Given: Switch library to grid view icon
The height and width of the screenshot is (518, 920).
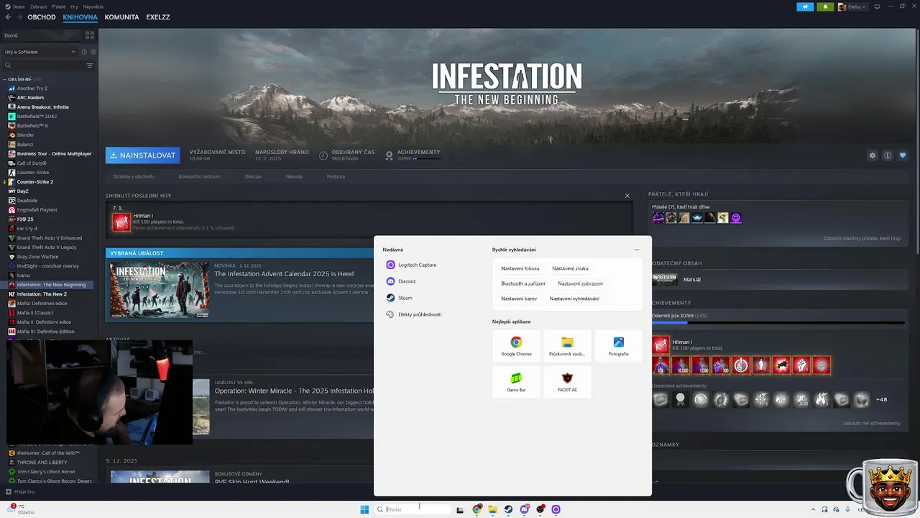Looking at the screenshot, I should tap(90, 35).
